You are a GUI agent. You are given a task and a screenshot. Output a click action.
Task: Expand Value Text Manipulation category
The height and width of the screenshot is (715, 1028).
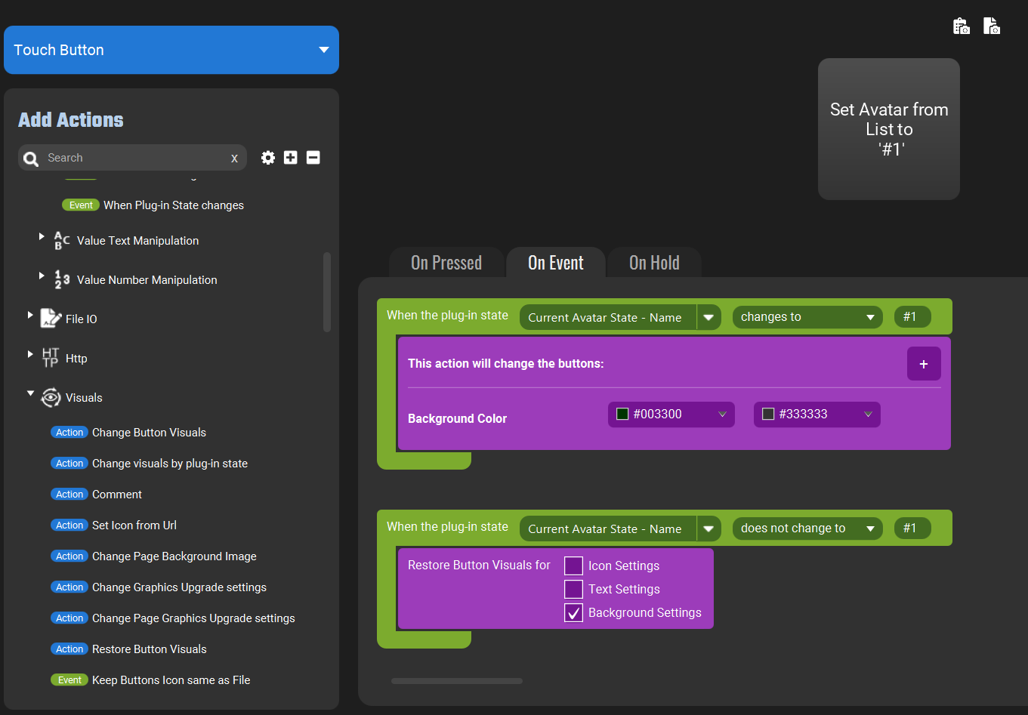42,236
